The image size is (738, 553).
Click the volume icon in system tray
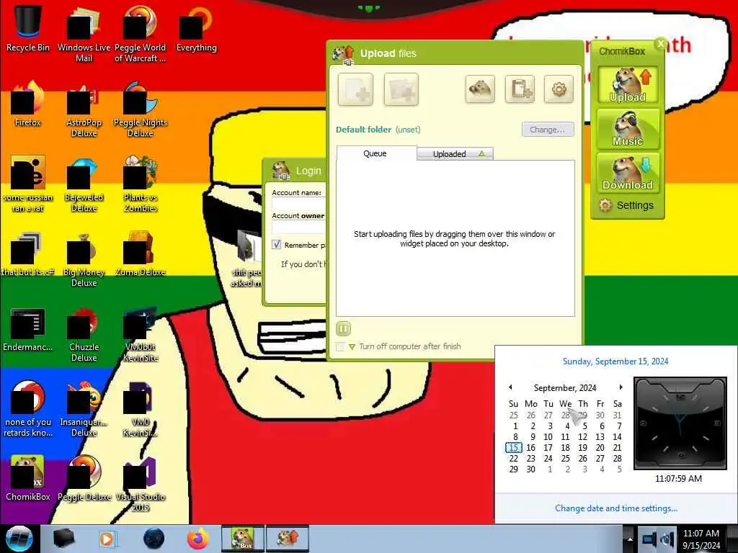tap(667, 539)
